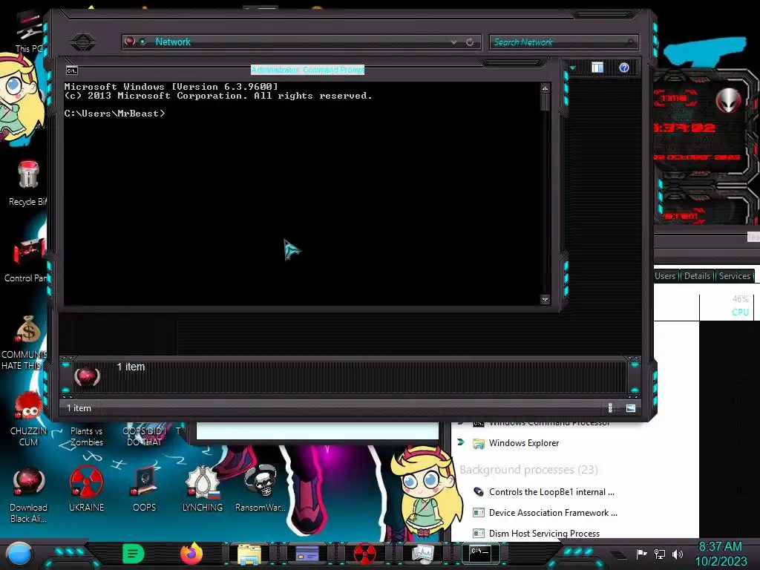Select the Windows Explorer process
Image resolution: width=760 pixels, height=570 pixels.
(x=523, y=443)
